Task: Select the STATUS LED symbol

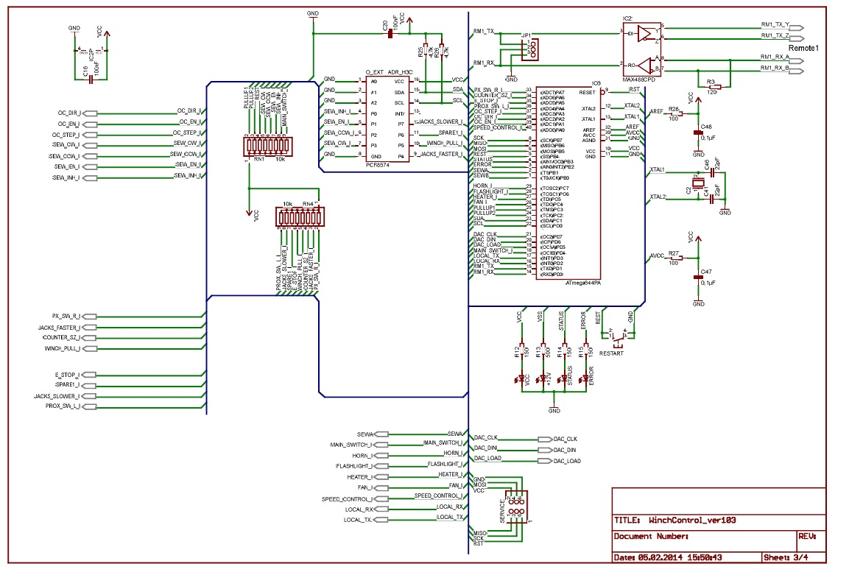Action: (564, 379)
